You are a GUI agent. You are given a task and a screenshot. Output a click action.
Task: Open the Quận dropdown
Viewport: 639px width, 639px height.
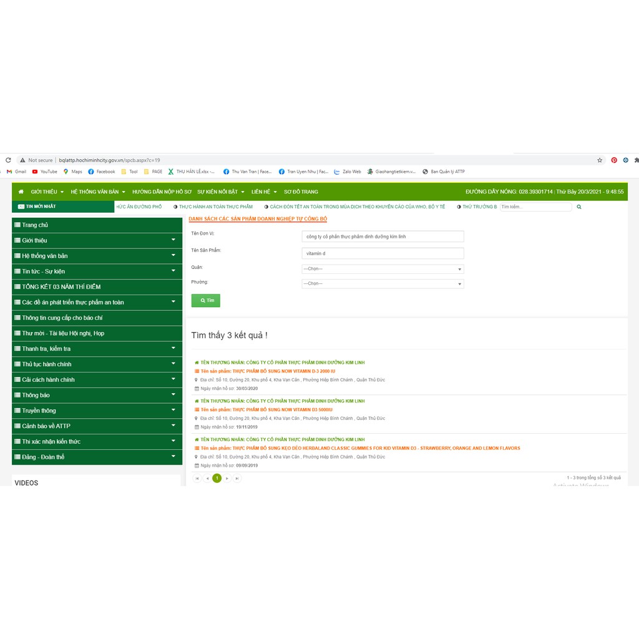(x=383, y=269)
